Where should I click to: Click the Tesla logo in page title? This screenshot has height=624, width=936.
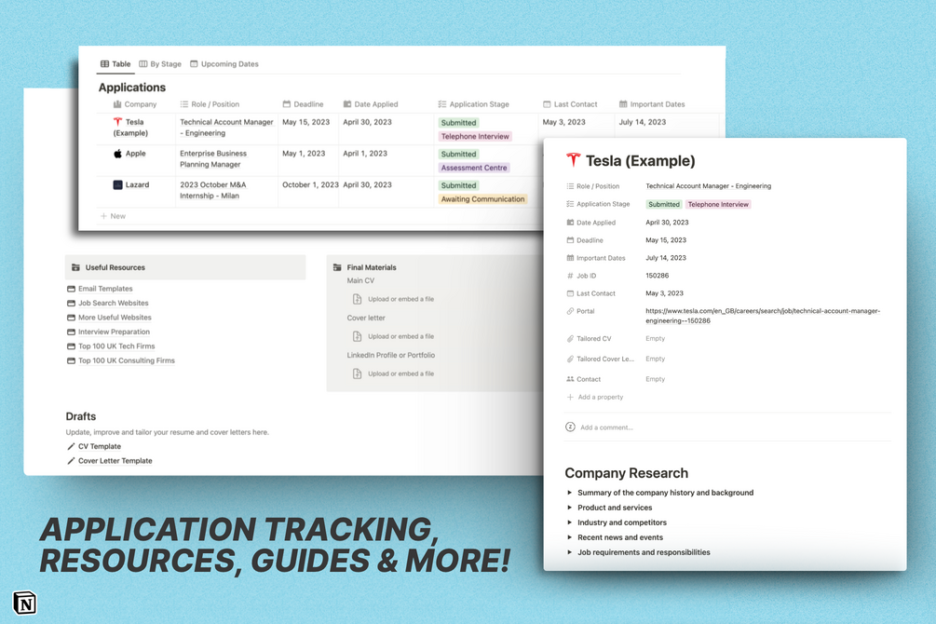click(573, 160)
